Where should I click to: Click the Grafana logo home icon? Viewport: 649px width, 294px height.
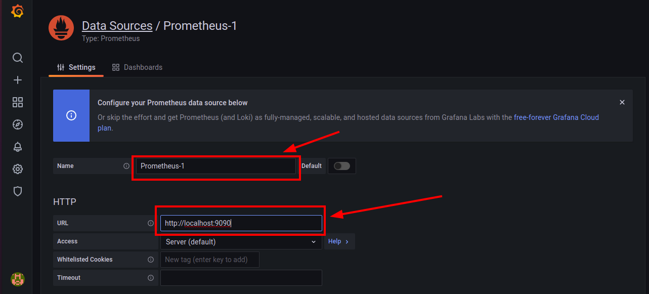pos(17,11)
